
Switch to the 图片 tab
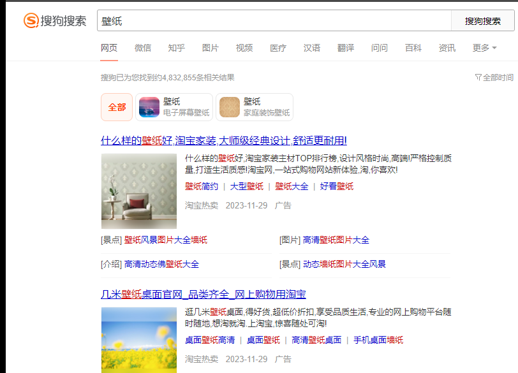click(211, 48)
